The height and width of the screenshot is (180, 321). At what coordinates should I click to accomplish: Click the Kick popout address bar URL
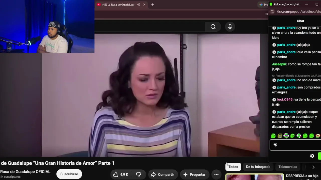(x=299, y=11)
